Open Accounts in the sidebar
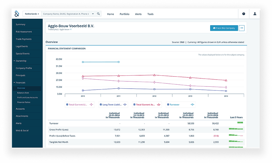Image resolution: width=272 pixels, height=163 pixels. click(20, 109)
